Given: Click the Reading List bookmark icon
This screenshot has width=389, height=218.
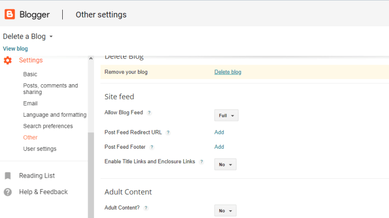Looking at the screenshot, I should 8,176.
